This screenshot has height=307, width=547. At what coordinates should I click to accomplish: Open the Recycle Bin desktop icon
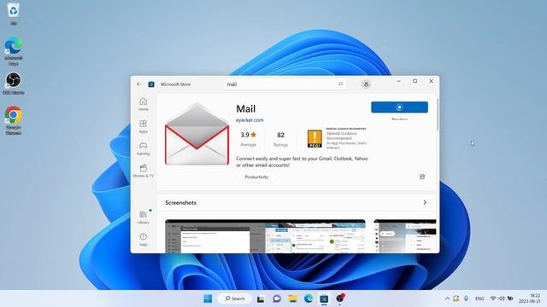tap(14, 14)
